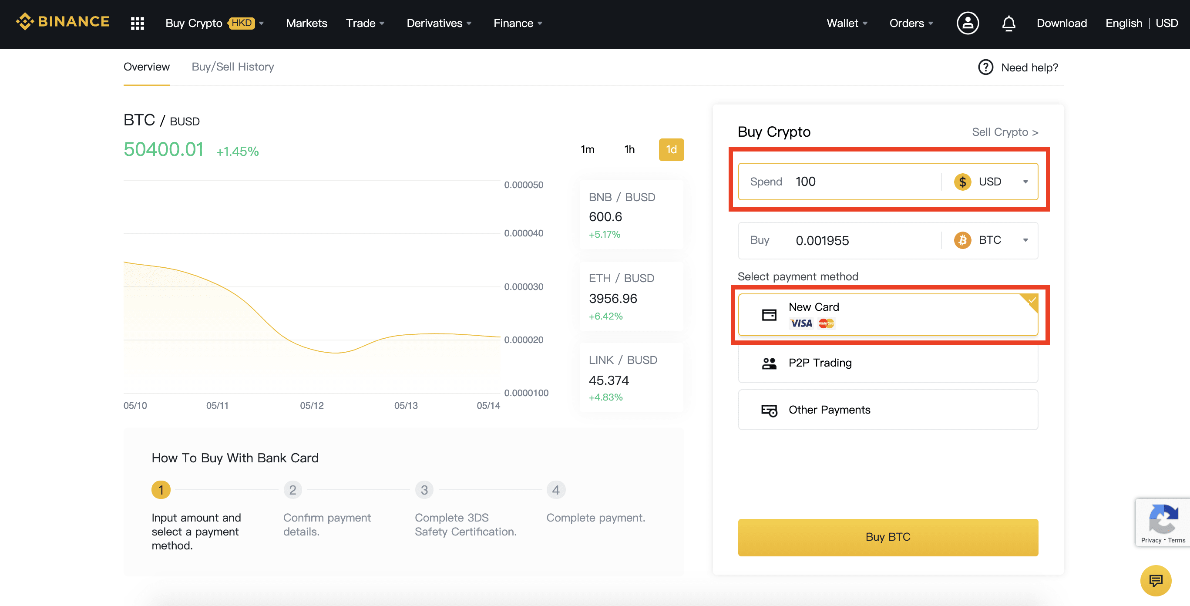Open reCAPTCHA Terms link
The height and width of the screenshot is (606, 1190).
1176,540
